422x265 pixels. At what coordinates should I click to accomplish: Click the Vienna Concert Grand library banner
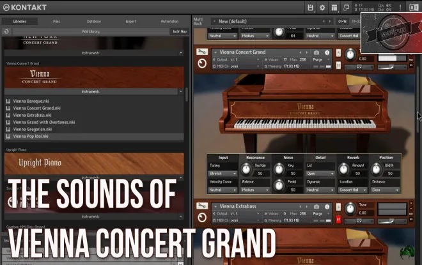94,77
